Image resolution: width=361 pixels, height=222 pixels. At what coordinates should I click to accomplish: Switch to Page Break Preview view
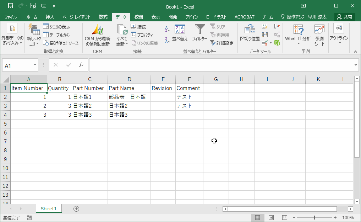click(284, 218)
